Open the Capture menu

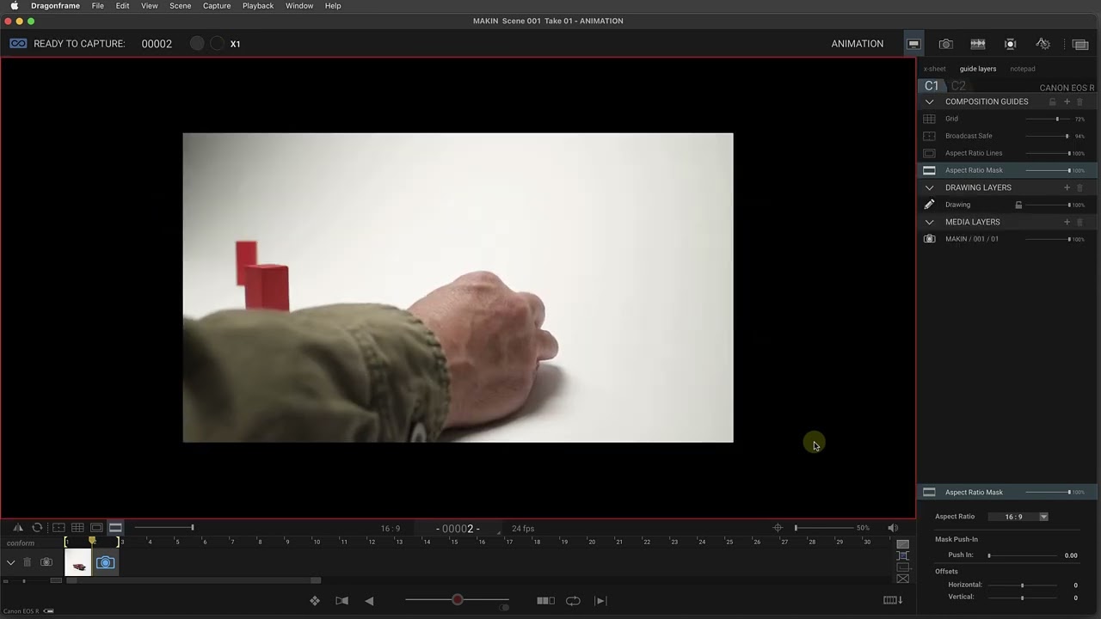pos(217,6)
